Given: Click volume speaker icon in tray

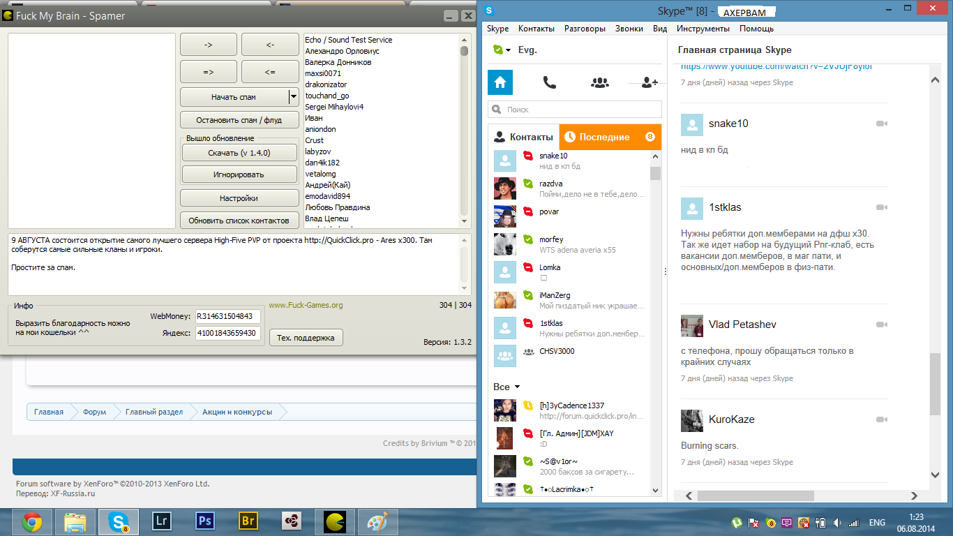Looking at the screenshot, I should pos(836,522).
